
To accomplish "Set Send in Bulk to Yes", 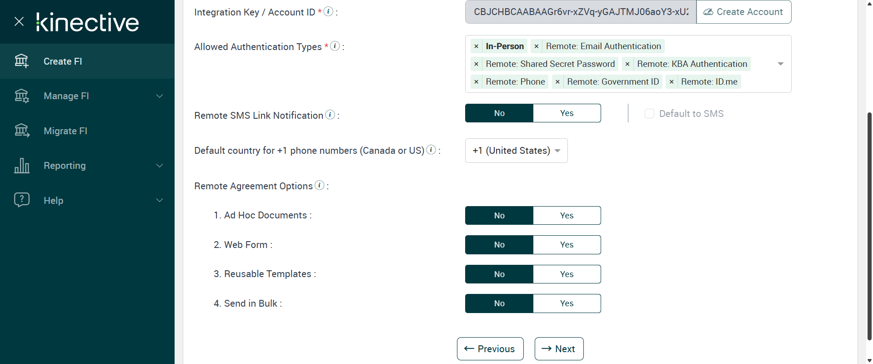I will point(567,303).
